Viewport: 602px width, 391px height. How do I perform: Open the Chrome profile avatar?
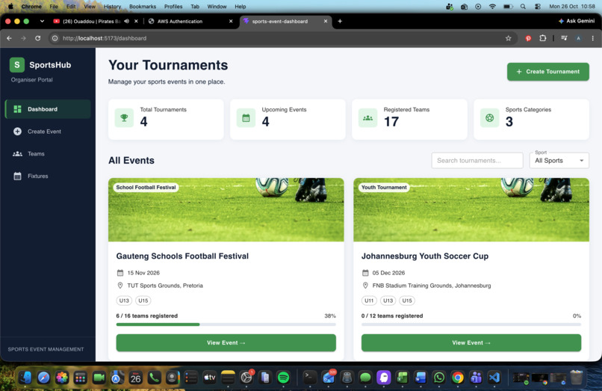[x=578, y=38]
